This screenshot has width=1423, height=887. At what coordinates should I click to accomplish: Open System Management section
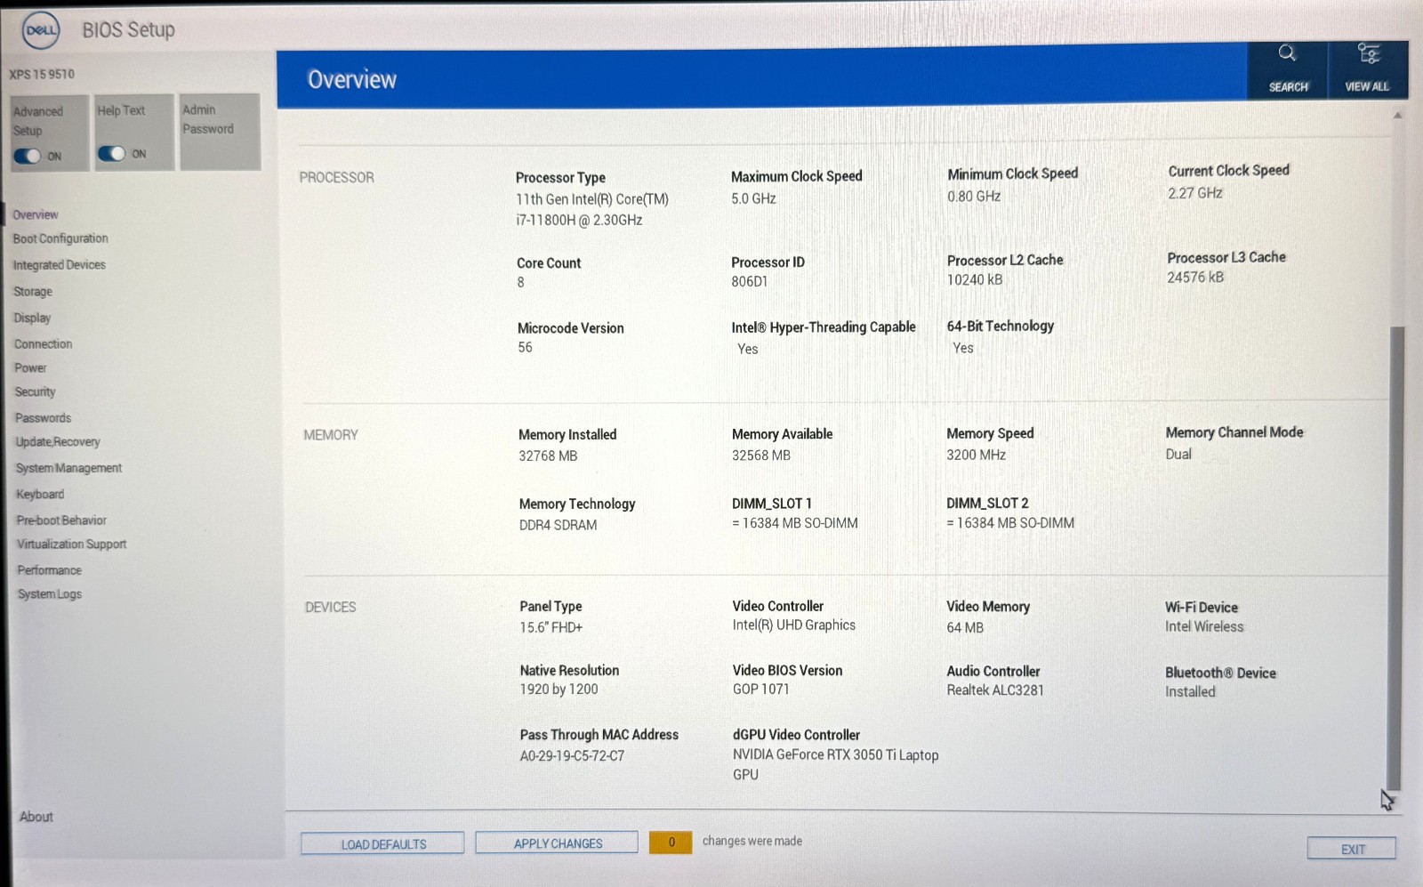[x=68, y=468]
